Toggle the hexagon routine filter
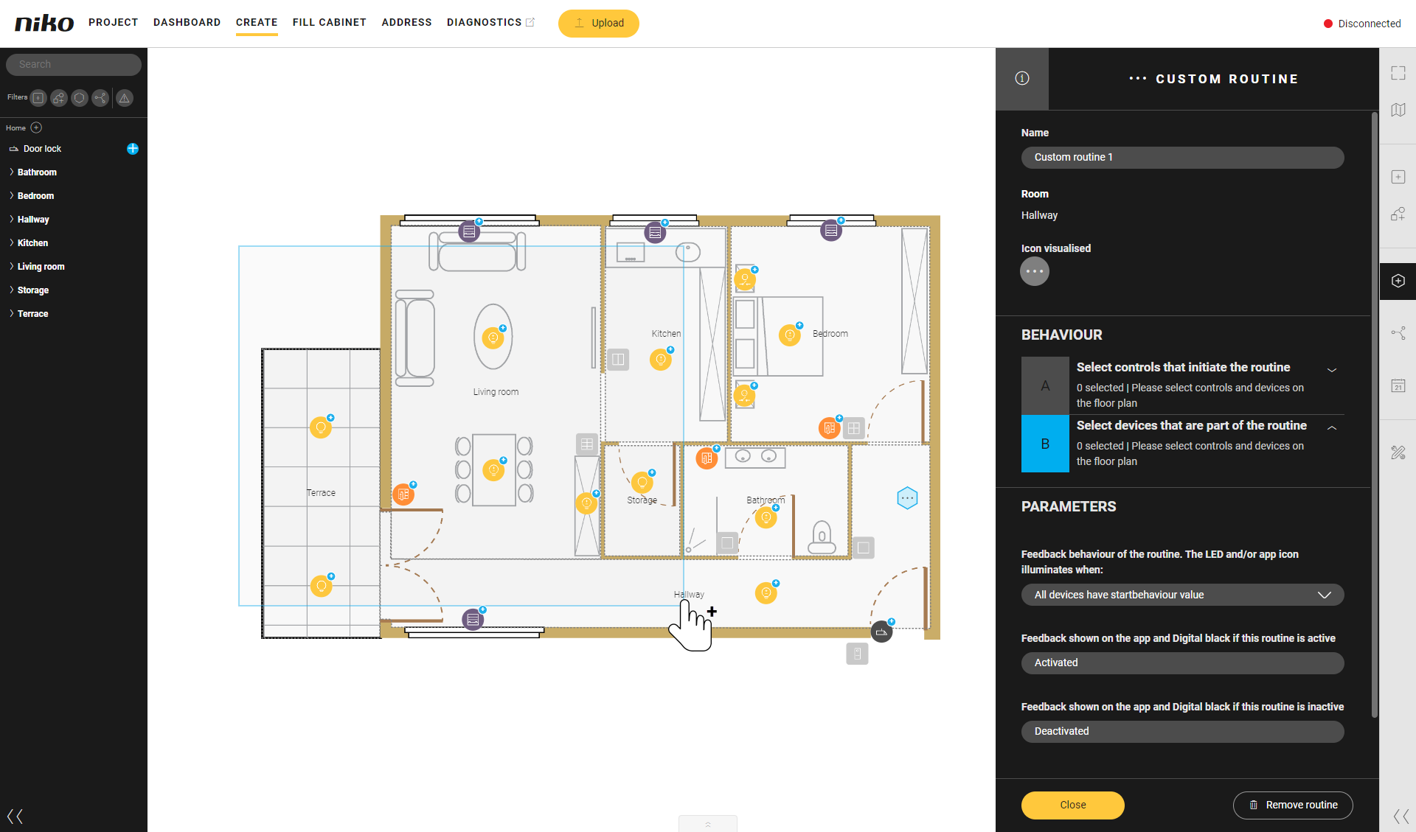Viewport: 1416px width, 832px height. [80, 98]
